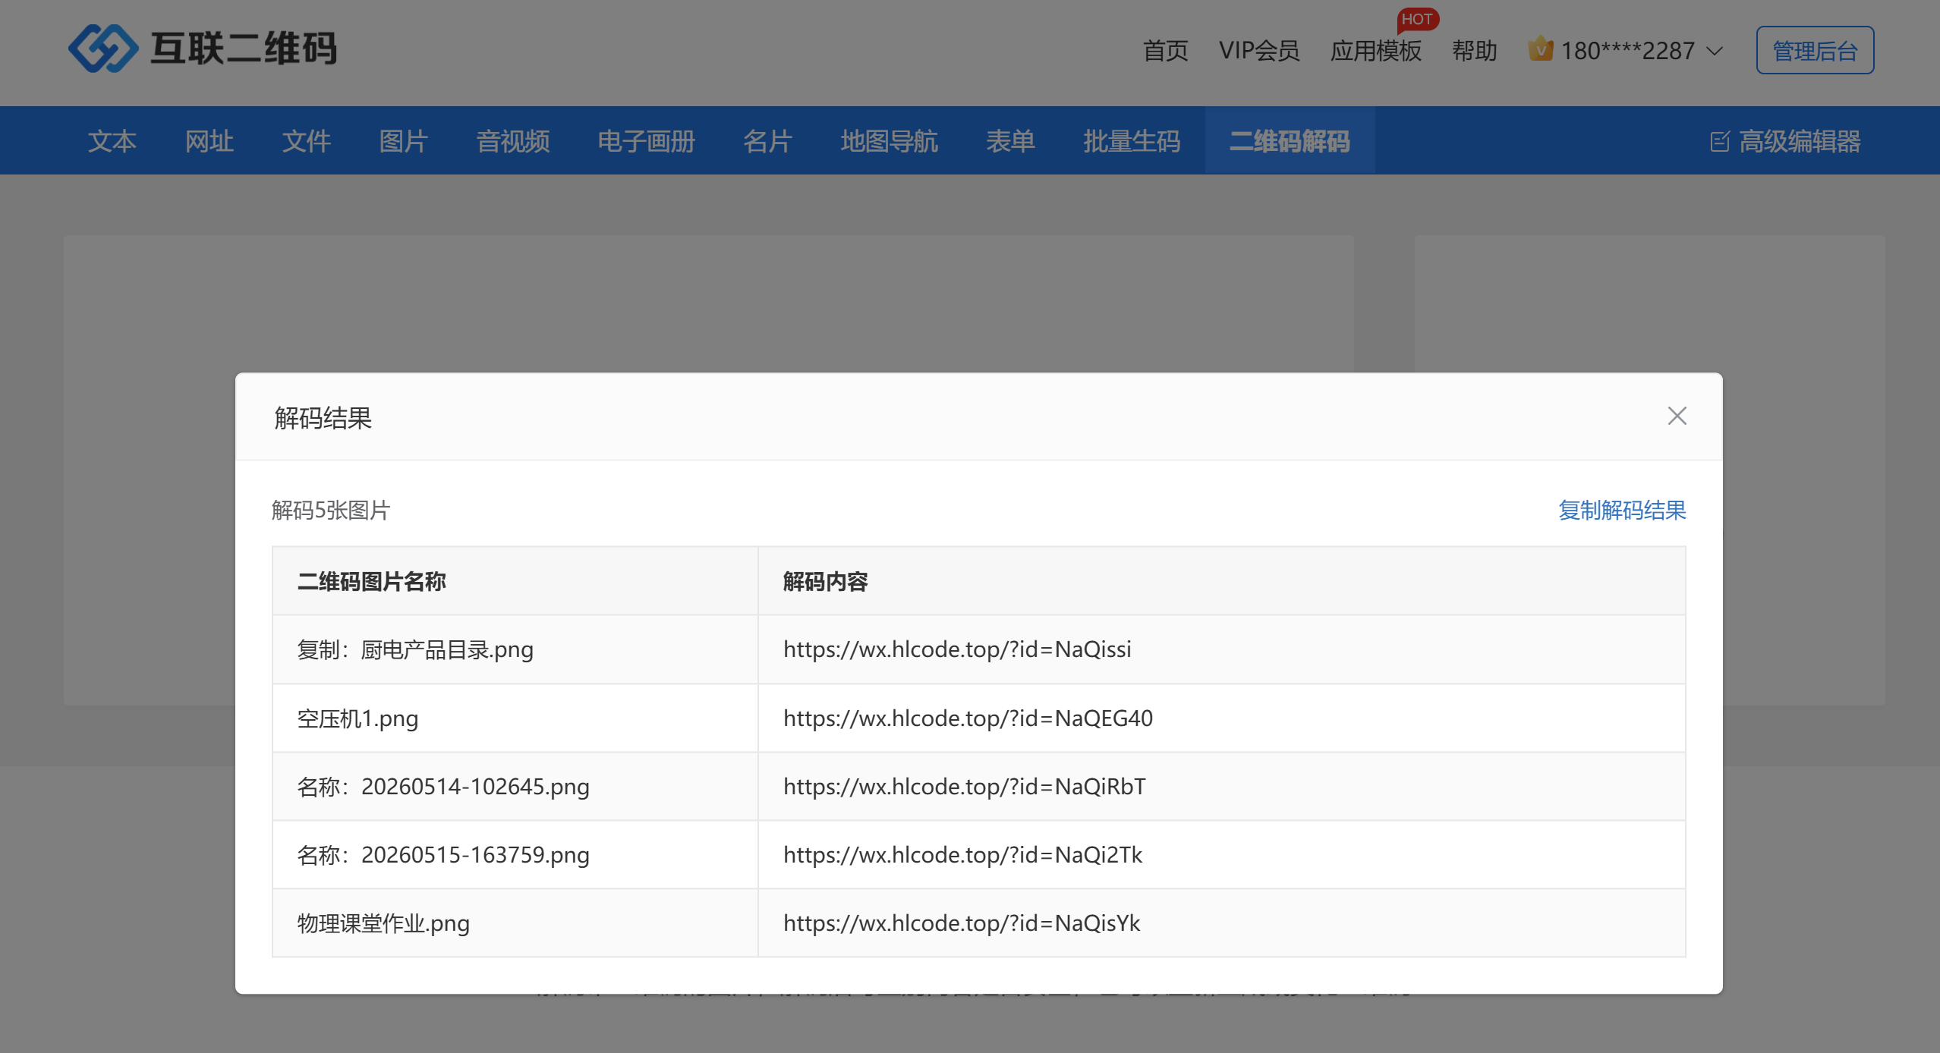Open 应用模板 in top navigation
Screen dimensions: 1940x1053
pos(1375,51)
